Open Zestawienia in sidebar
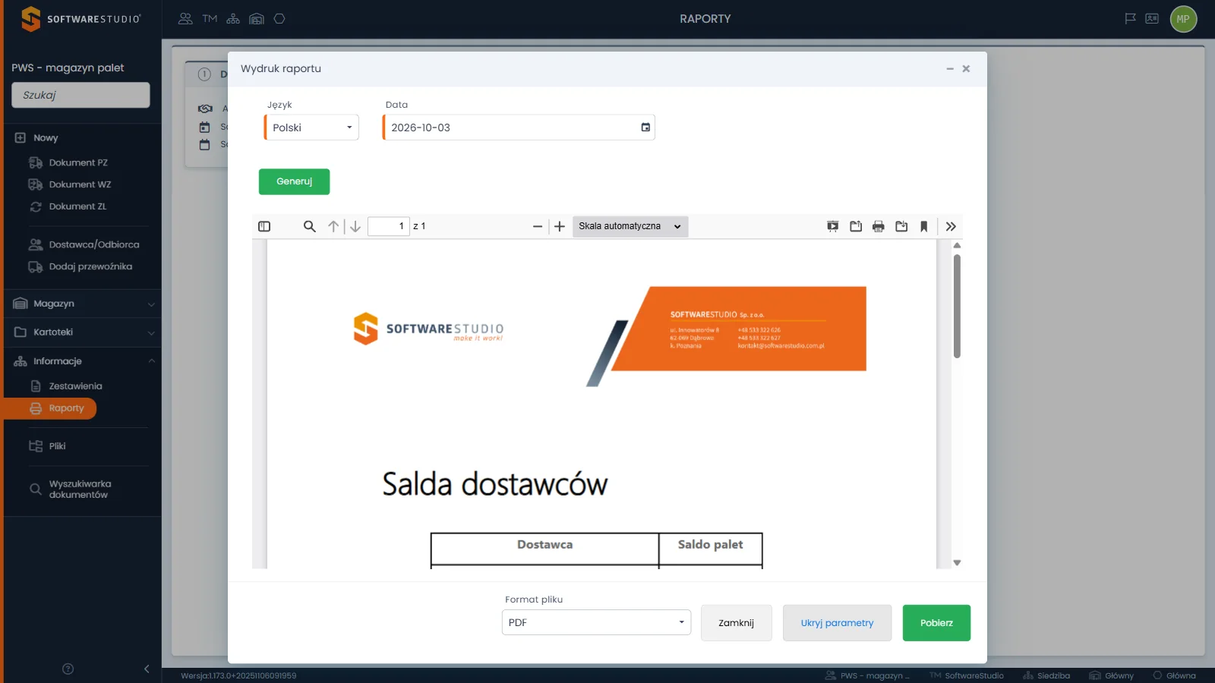The width and height of the screenshot is (1215, 683). 75,386
